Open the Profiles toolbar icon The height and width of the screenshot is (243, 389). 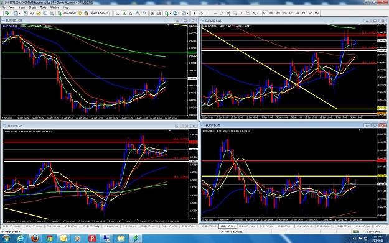pyautogui.click(x=16, y=13)
